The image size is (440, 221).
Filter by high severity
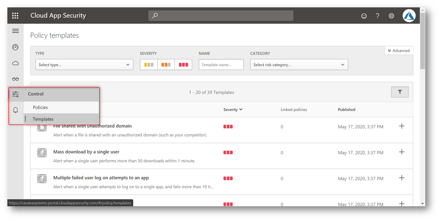183,65
